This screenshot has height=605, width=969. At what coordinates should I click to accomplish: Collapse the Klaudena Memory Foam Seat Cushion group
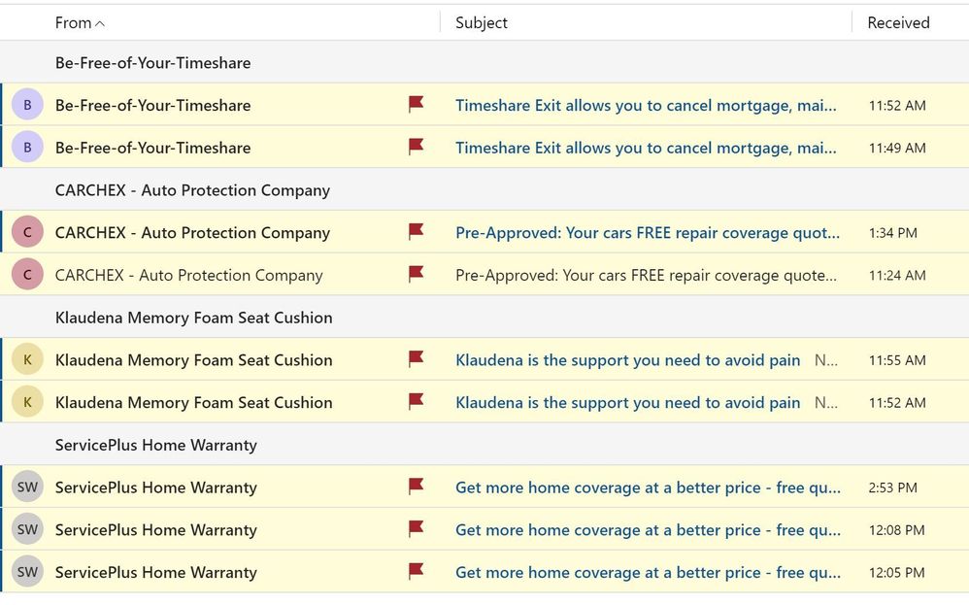point(193,318)
